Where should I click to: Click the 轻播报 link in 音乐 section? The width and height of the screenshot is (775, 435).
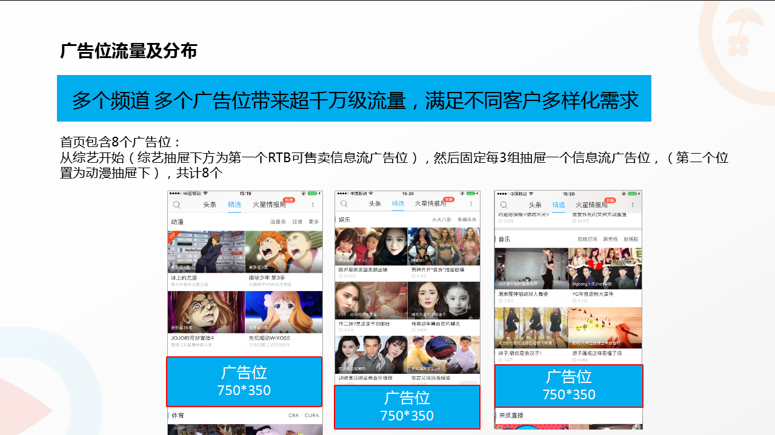point(631,240)
